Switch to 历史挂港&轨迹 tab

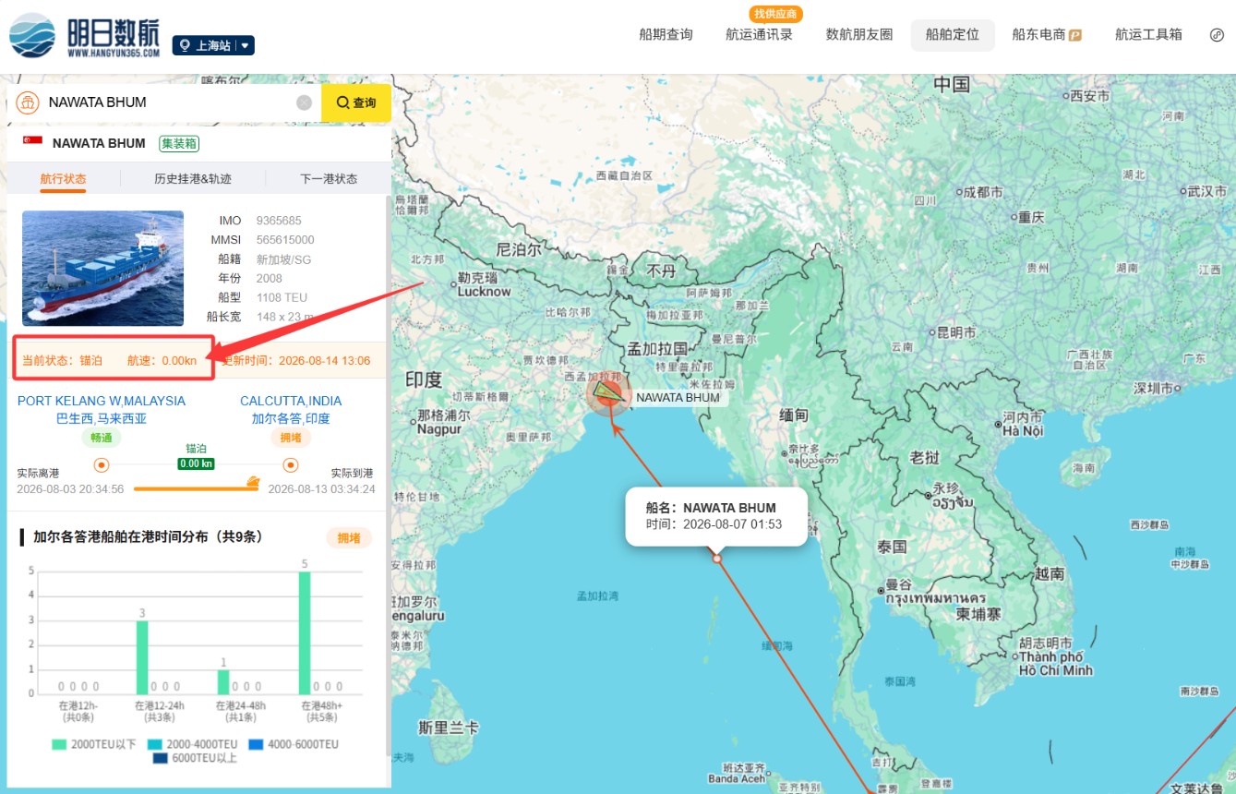click(x=192, y=178)
